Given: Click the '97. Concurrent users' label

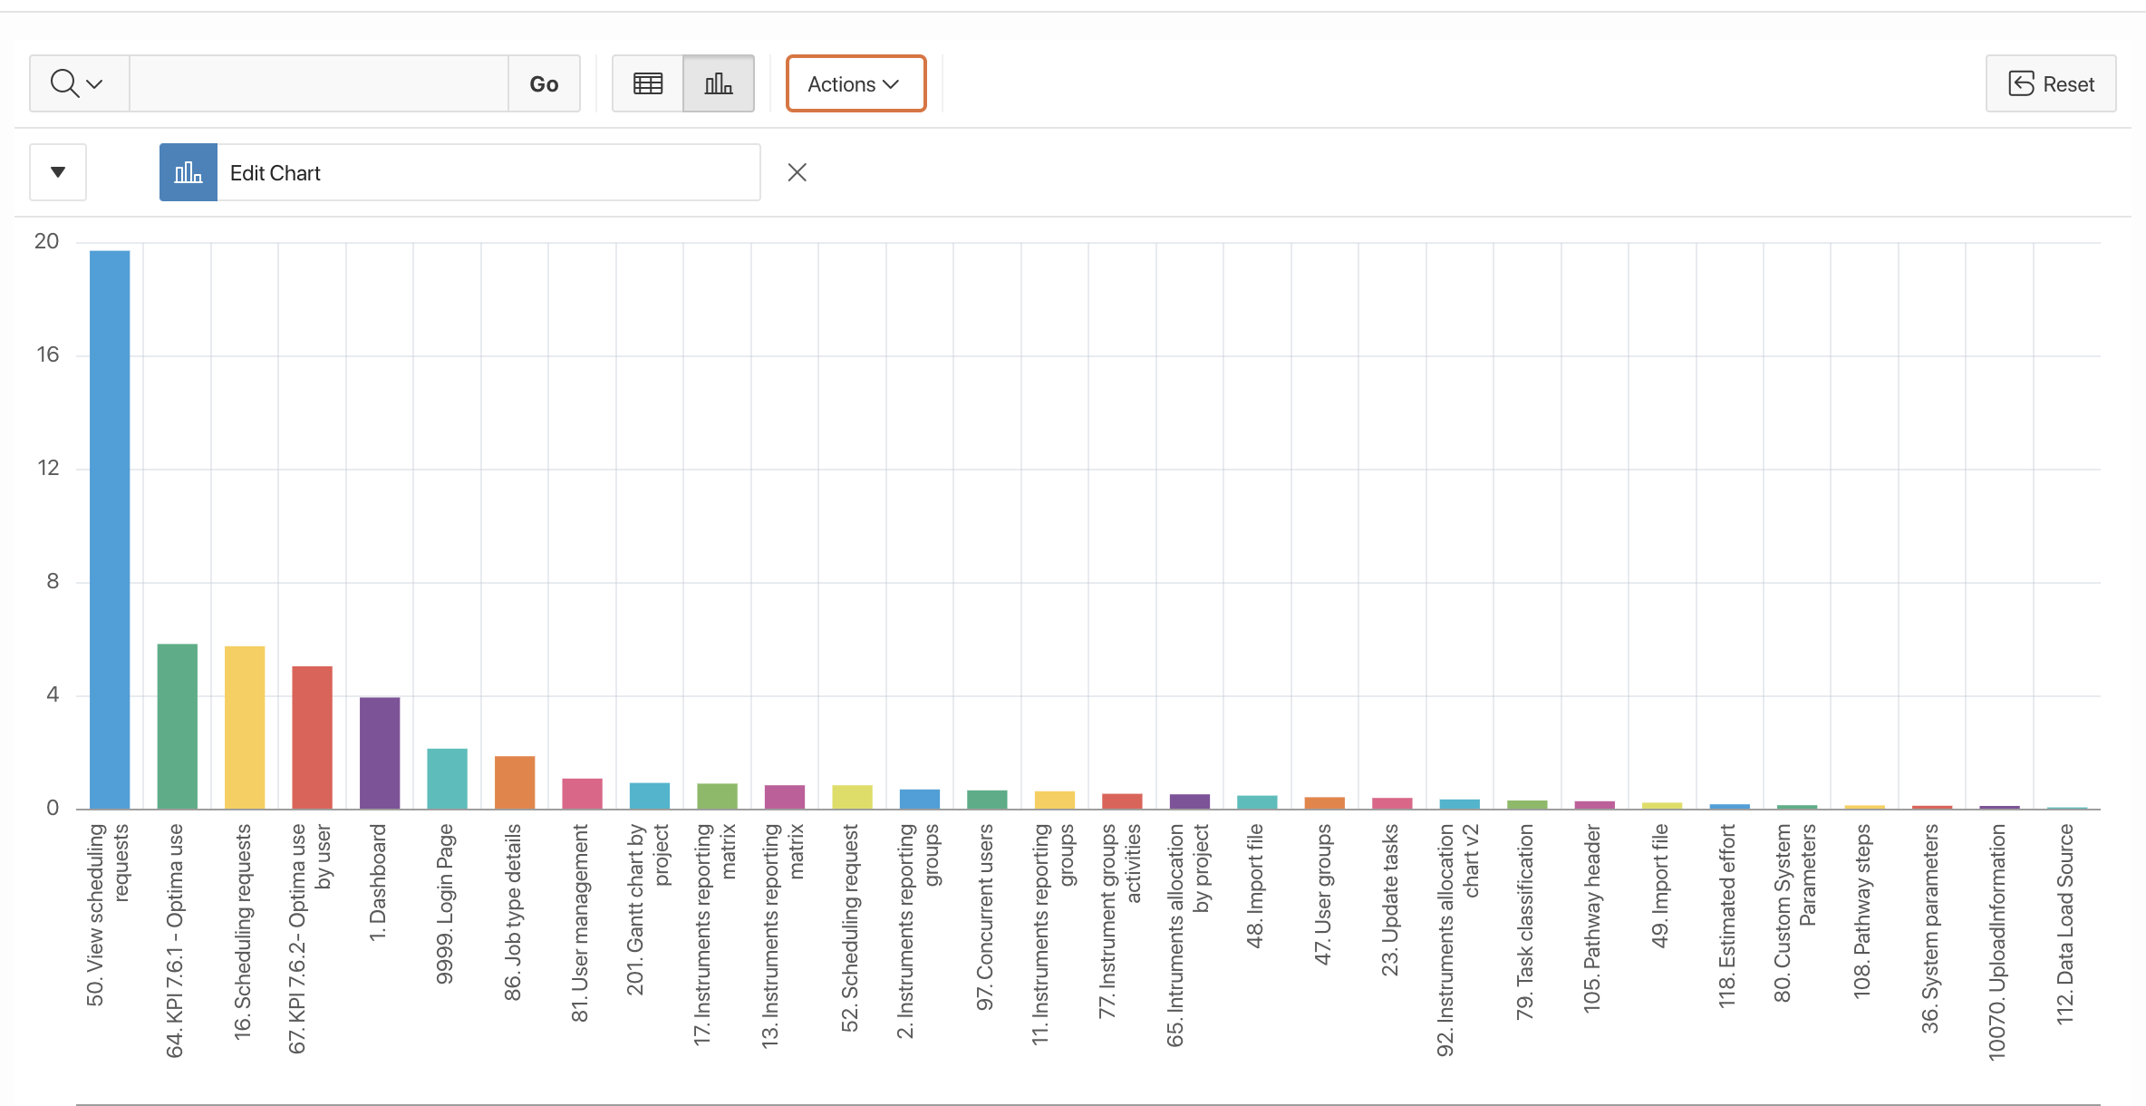Looking at the screenshot, I should (985, 917).
